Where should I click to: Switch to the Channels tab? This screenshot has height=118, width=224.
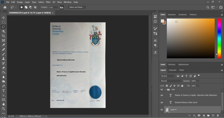point(173,70)
